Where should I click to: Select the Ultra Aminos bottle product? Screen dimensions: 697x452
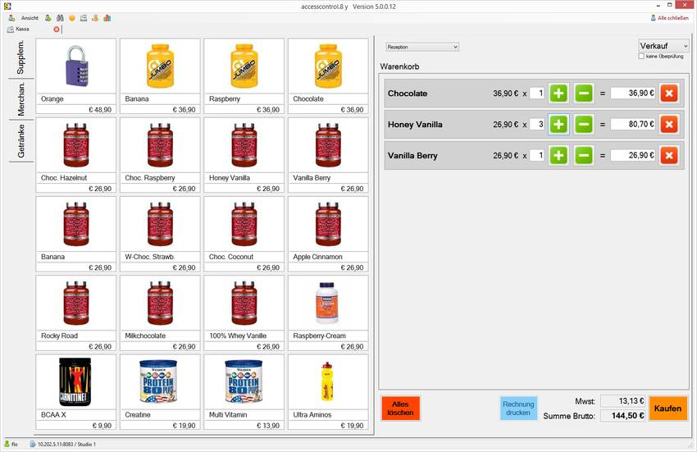[x=328, y=392]
